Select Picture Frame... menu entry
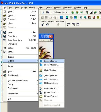This screenshot has width=101, height=112. (x=52, y=96)
